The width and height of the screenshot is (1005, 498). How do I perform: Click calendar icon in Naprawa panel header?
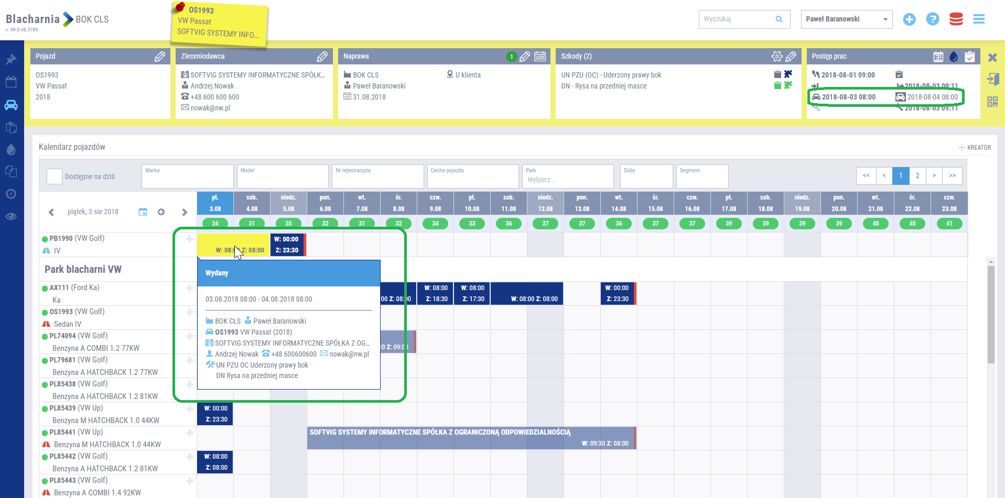click(x=540, y=57)
